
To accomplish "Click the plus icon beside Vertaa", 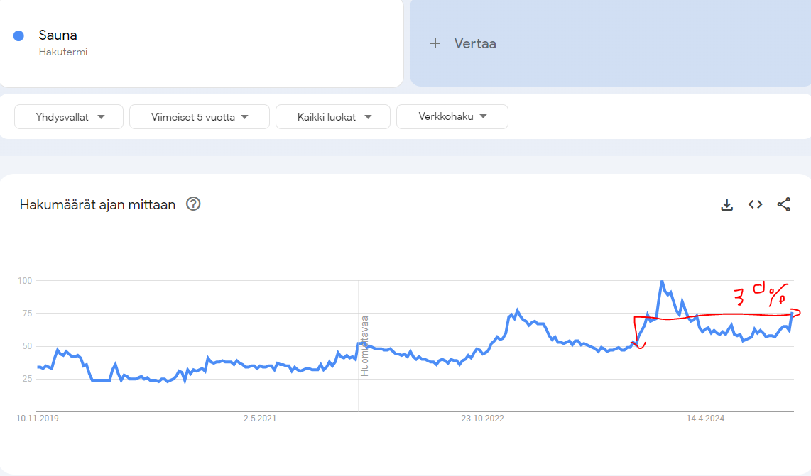I will click(435, 43).
